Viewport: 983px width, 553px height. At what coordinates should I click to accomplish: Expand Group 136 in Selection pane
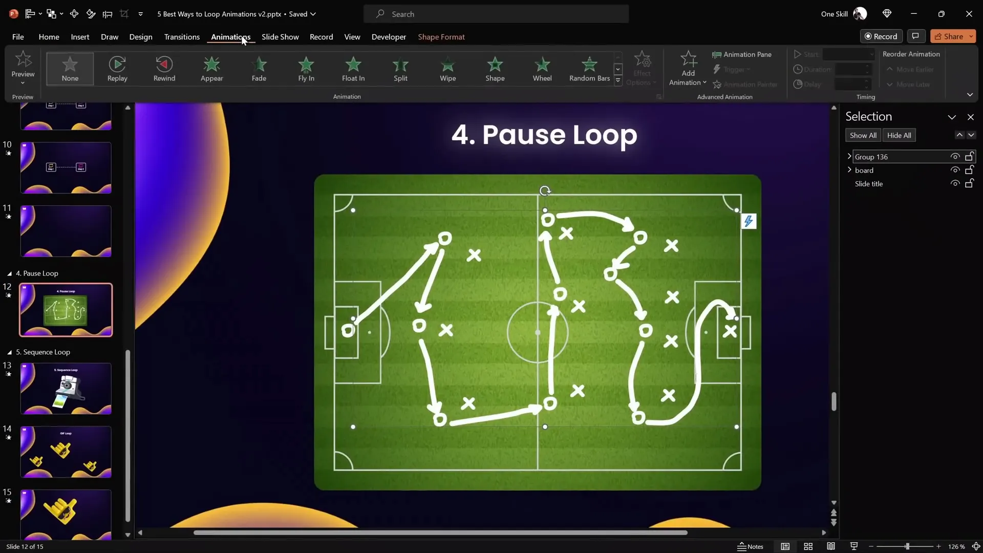tap(849, 156)
